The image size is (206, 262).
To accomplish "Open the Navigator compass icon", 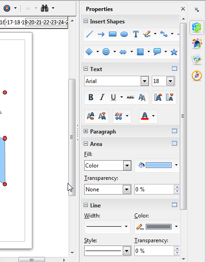I will coord(197,76).
